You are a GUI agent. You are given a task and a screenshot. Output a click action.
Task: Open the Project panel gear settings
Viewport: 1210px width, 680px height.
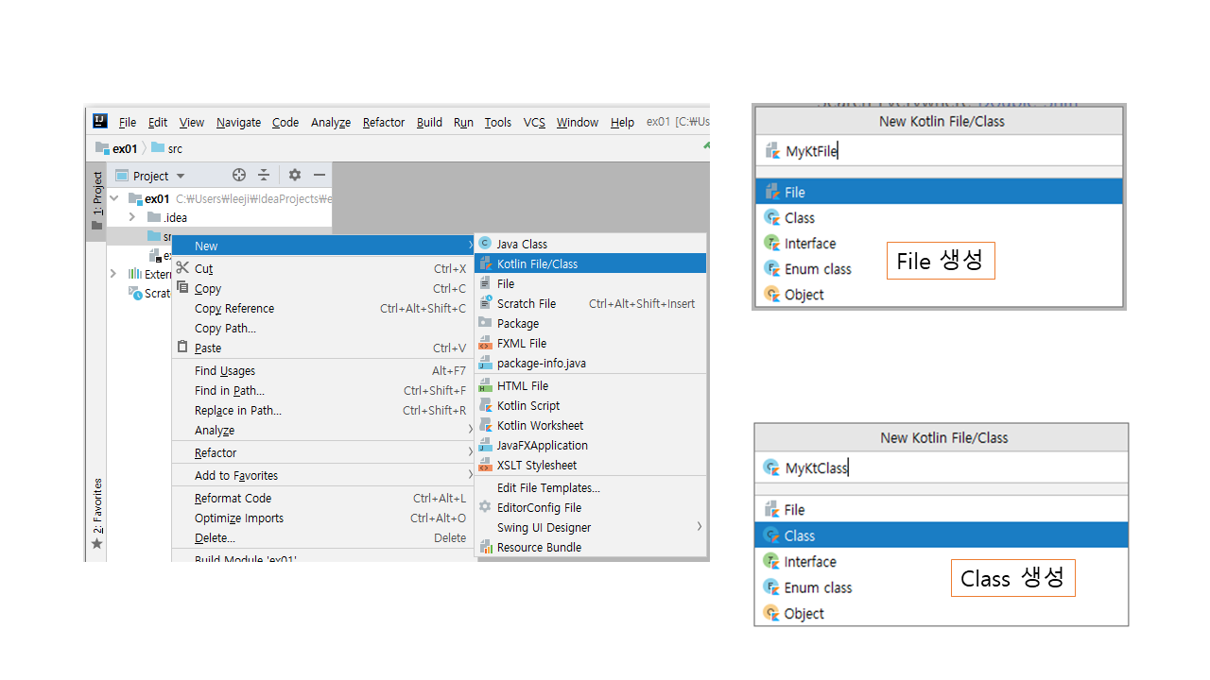click(x=295, y=175)
